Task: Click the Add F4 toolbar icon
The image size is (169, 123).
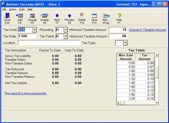Action: tap(20, 18)
